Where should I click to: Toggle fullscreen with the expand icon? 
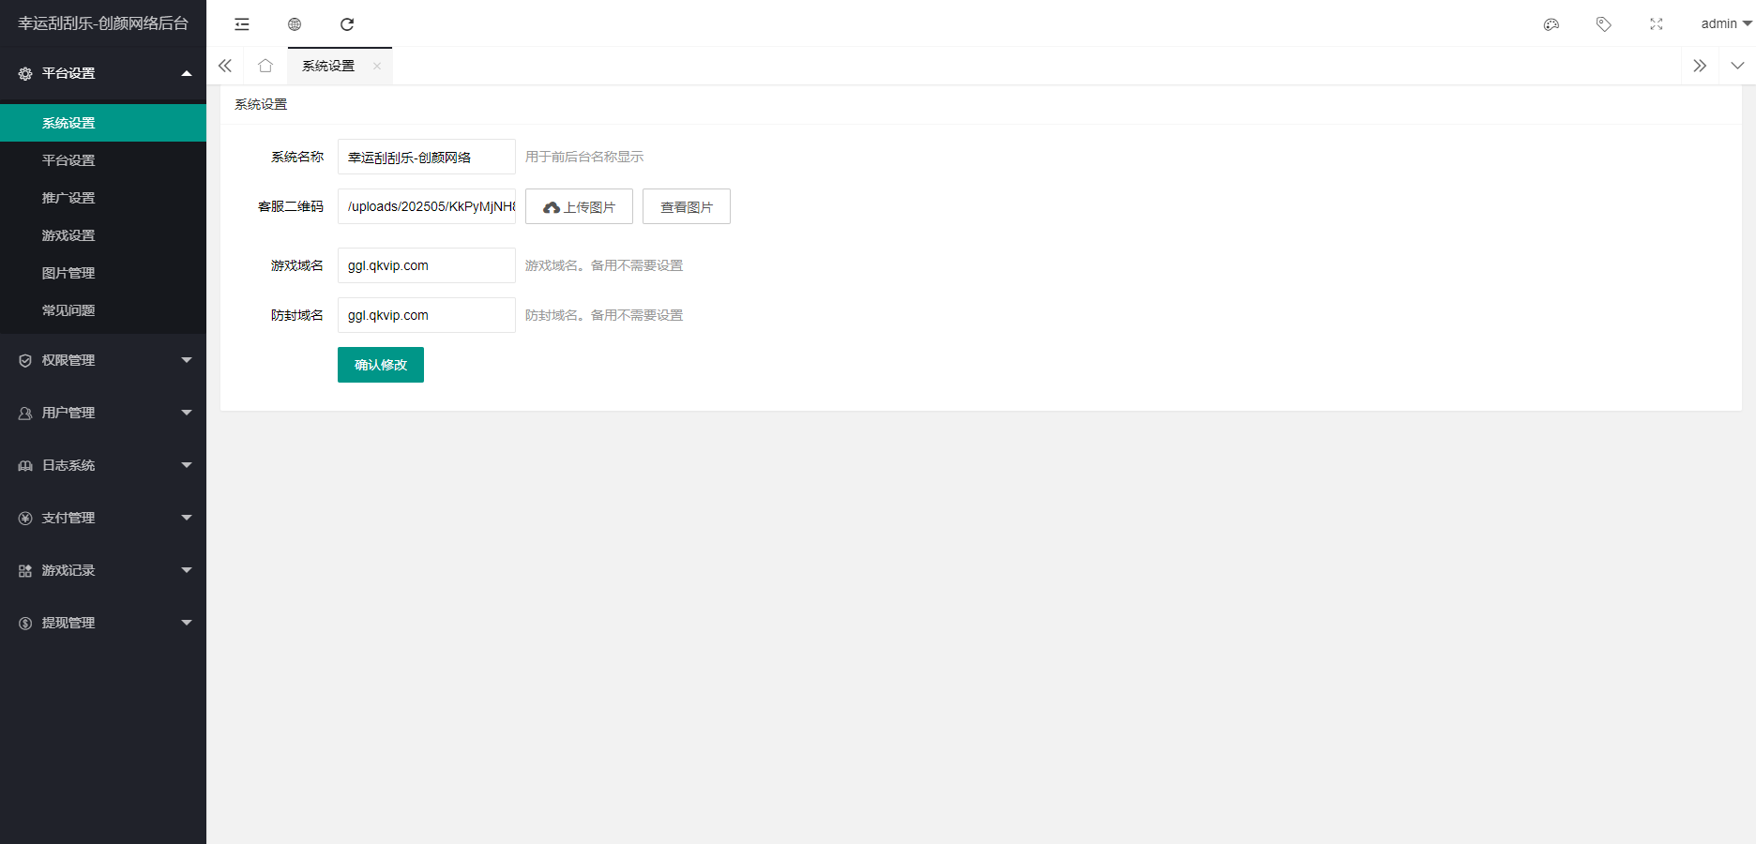(1657, 24)
